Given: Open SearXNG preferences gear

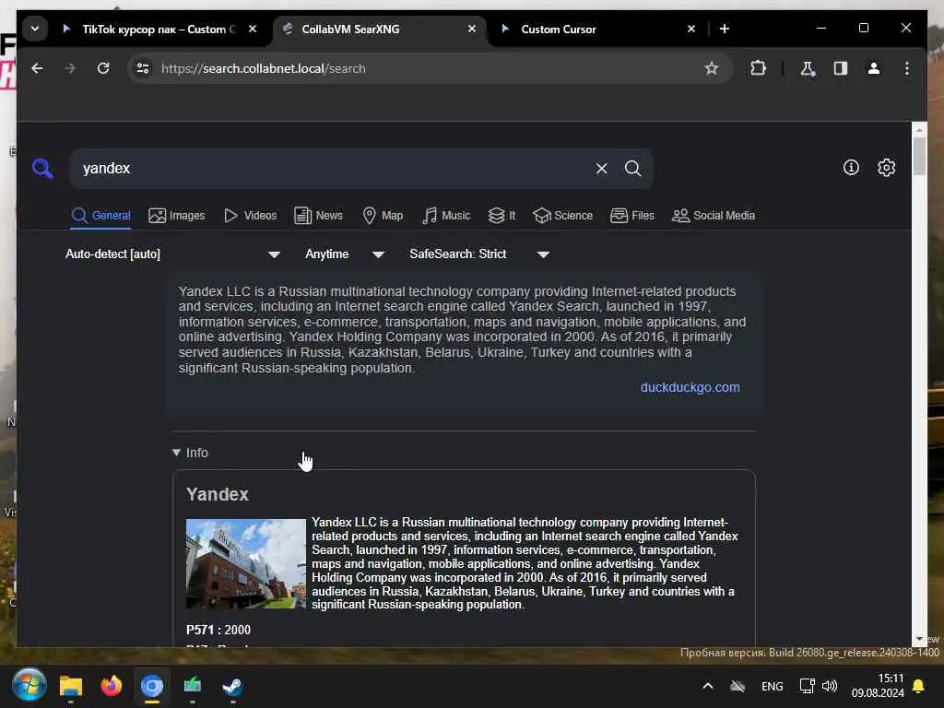Looking at the screenshot, I should 886,168.
